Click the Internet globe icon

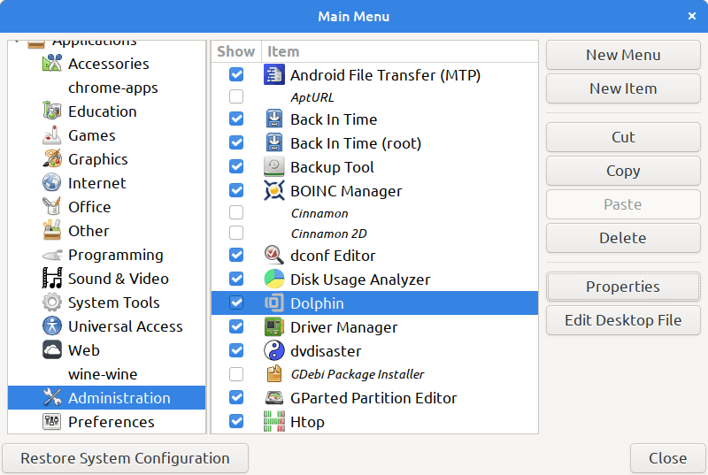[x=52, y=183]
